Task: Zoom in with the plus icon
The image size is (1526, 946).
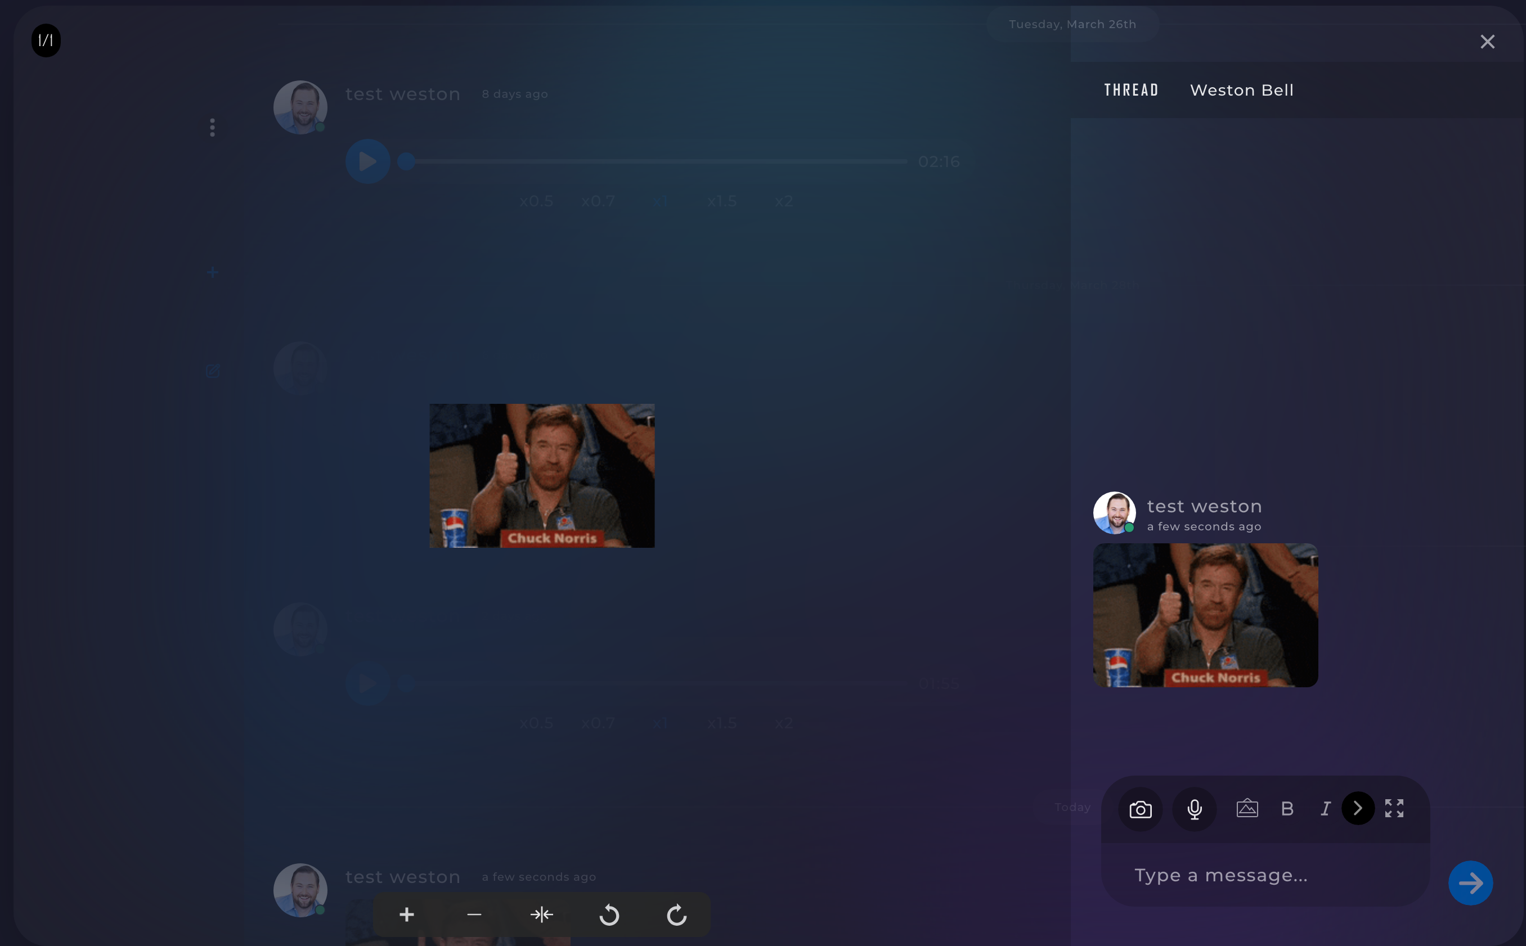Action: (x=407, y=915)
